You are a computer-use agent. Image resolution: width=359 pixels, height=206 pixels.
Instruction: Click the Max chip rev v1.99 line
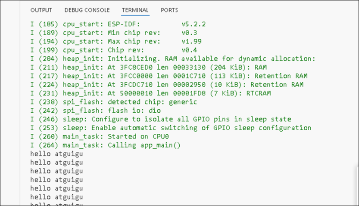click(x=118, y=41)
